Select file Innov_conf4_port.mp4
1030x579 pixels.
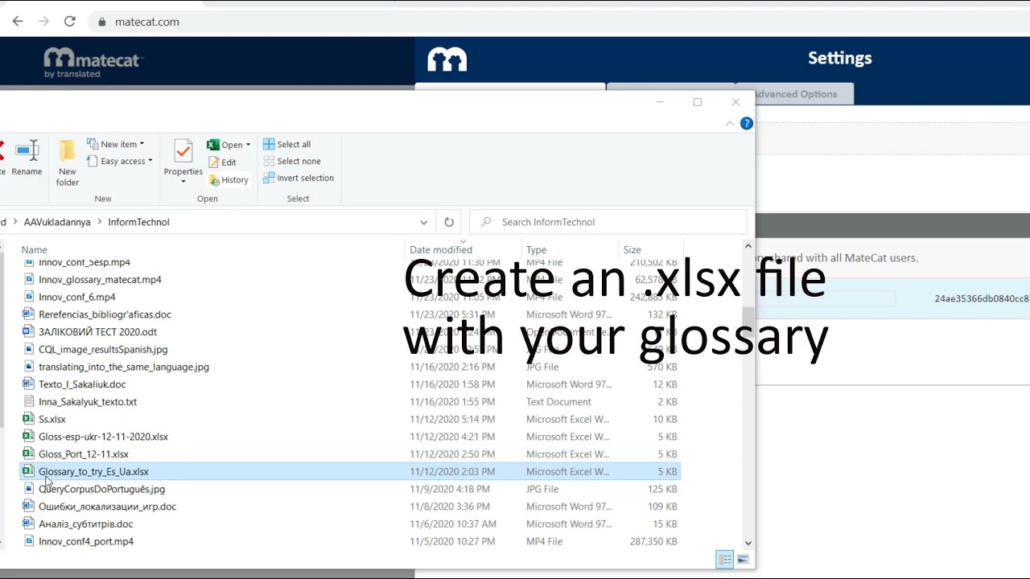(86, 542)
